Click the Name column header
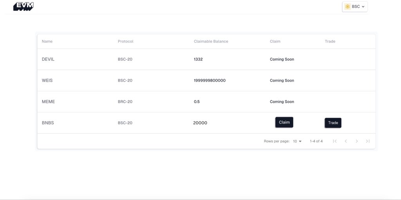The image size is (401, 200). click(47, 41)
